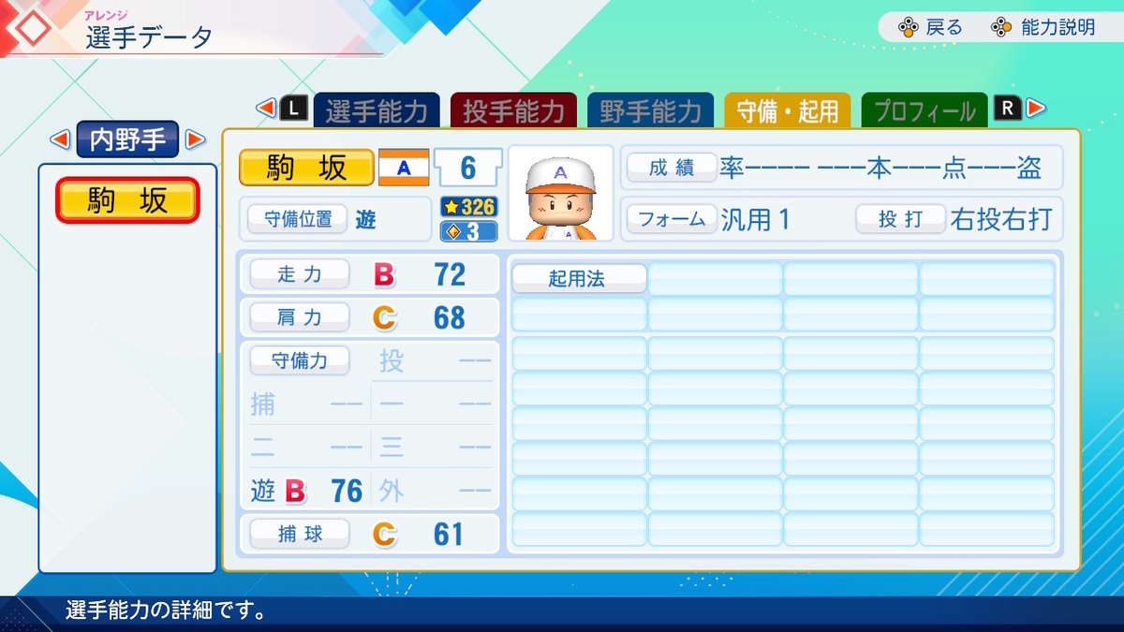Click the uniform number 6 box

pyautogui.click(x=467, y=169)
